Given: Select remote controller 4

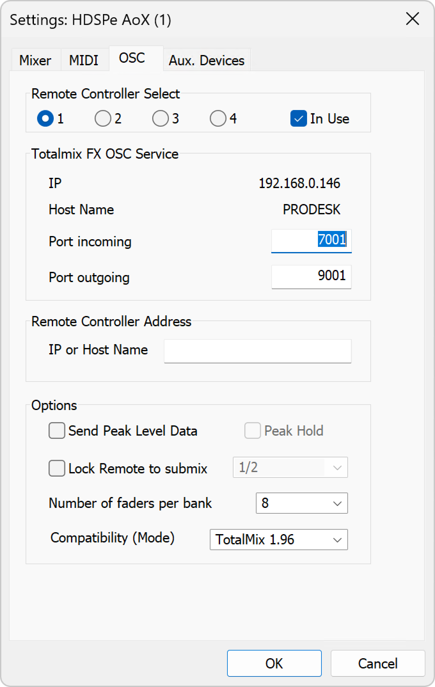Looking at the screenshot, I should click(x=218, y=119).
